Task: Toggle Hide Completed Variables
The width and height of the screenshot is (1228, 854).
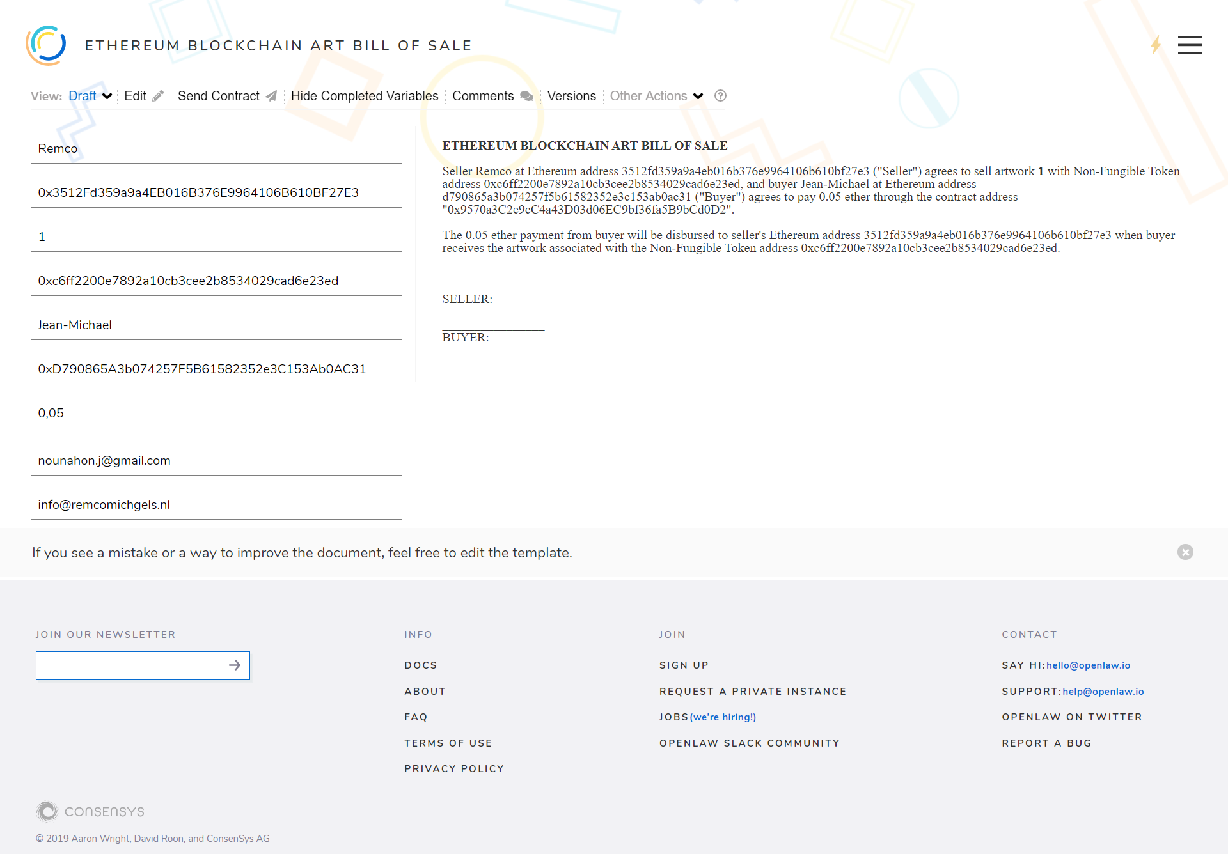Action: click(365, 96)
